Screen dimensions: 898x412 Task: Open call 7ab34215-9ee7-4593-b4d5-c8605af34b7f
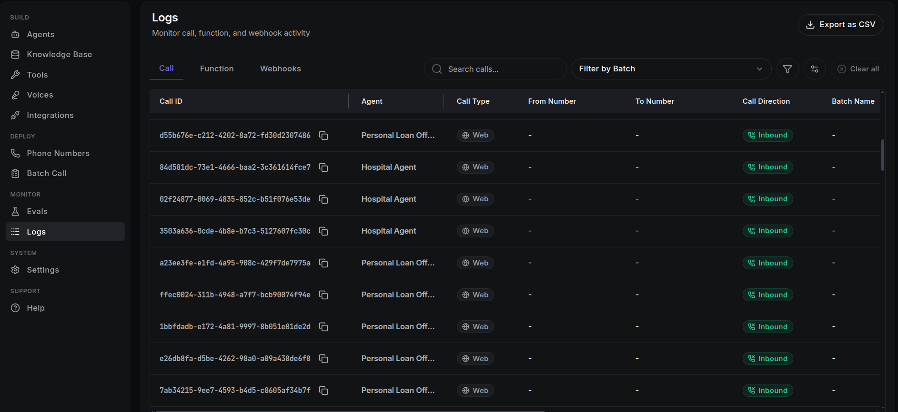pyautogui.click(x=235, y=391)
